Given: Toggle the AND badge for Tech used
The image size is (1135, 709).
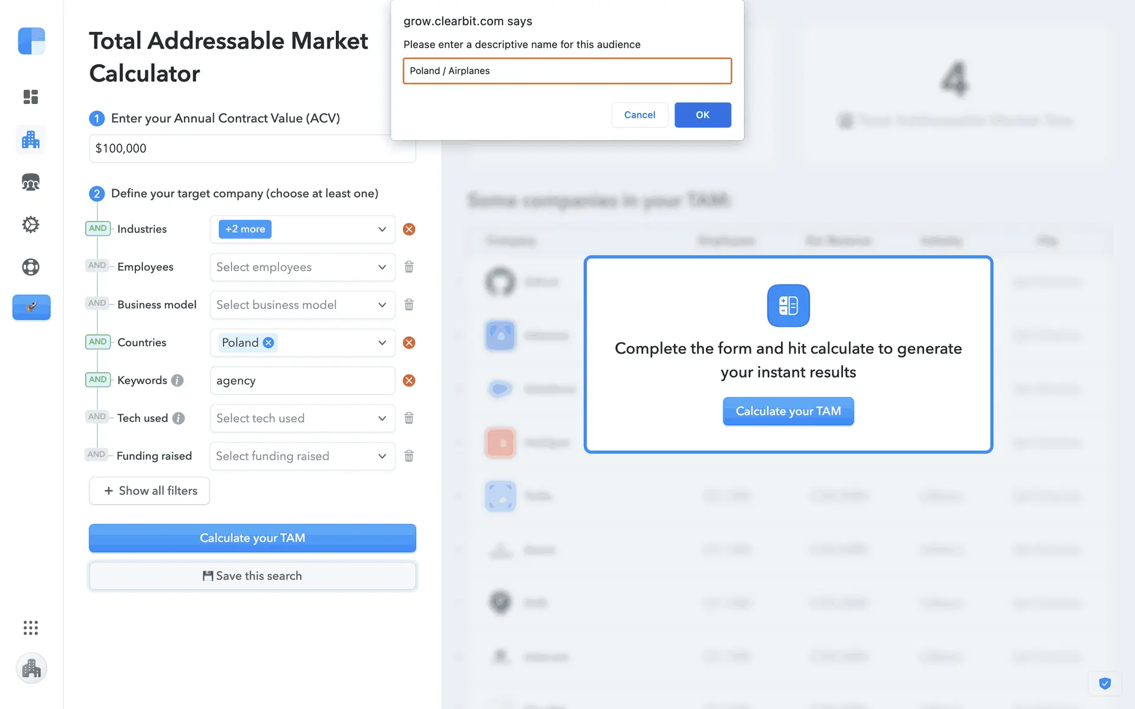Looking at the screenshot, I should point(97,417).
